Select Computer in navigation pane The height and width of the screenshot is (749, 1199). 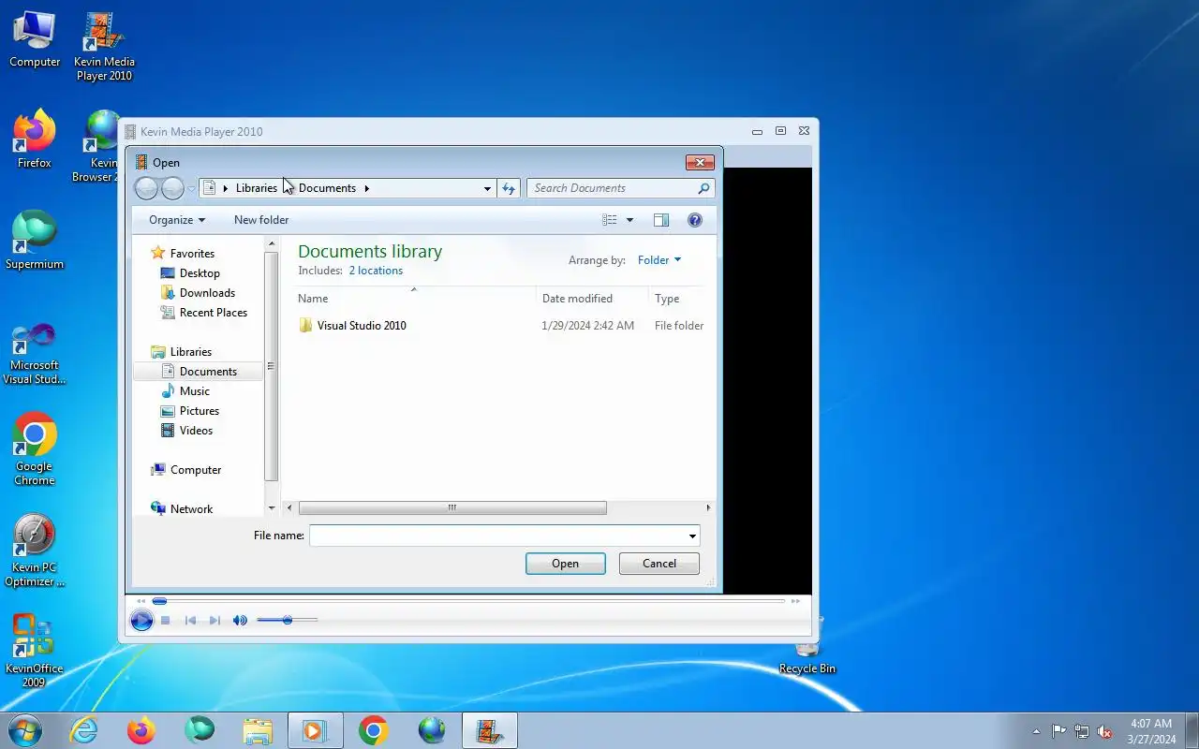(196, 470)
